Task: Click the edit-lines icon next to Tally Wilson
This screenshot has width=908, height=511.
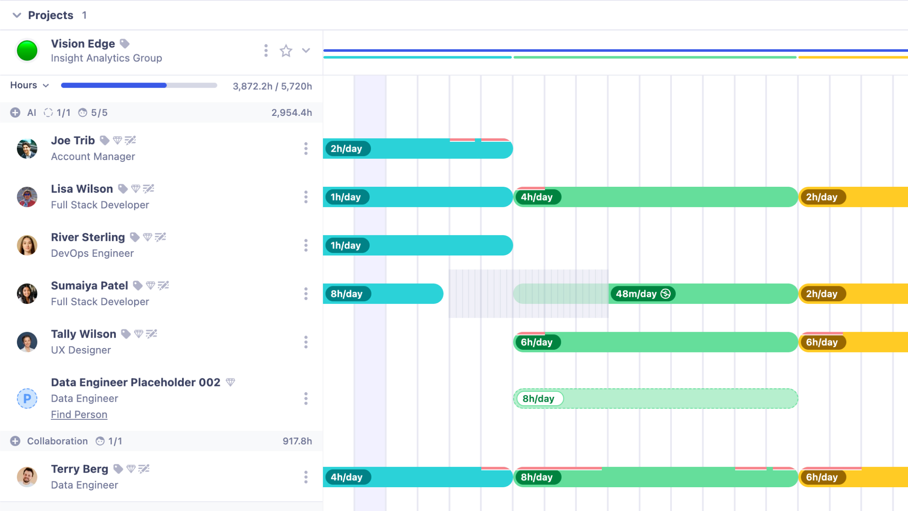Action: (151, 334)
